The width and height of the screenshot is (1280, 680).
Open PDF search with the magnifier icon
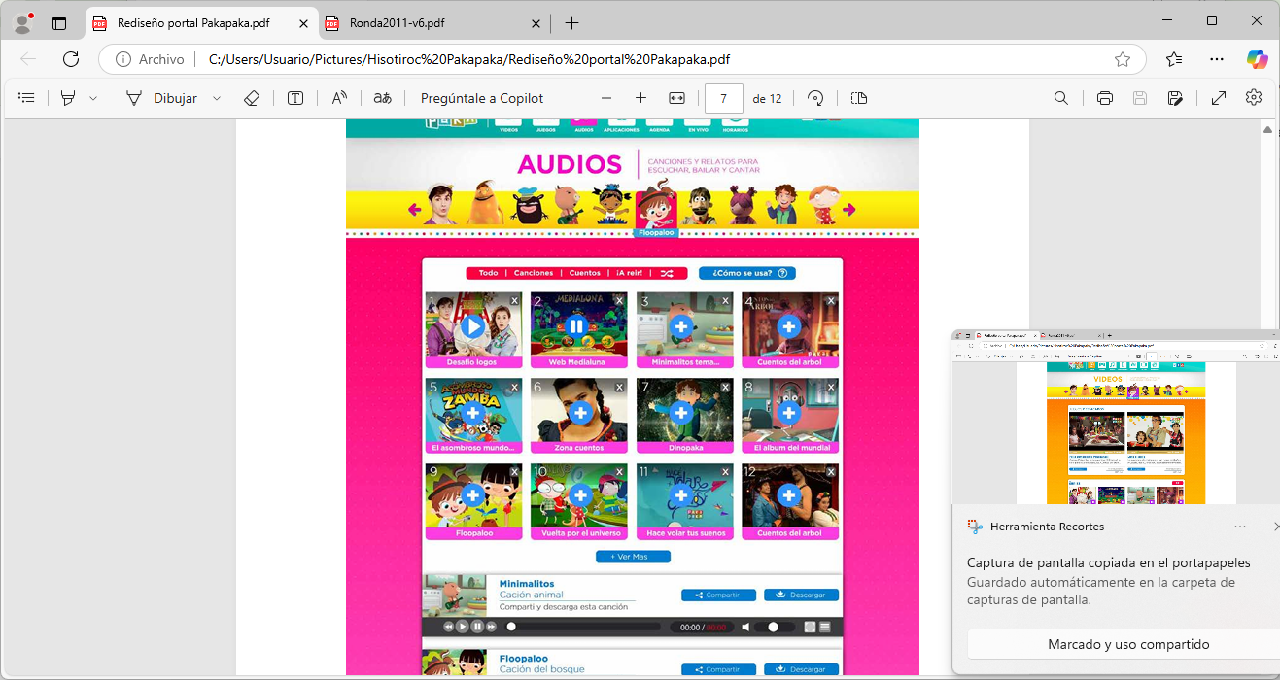[x=1061, y=98]
